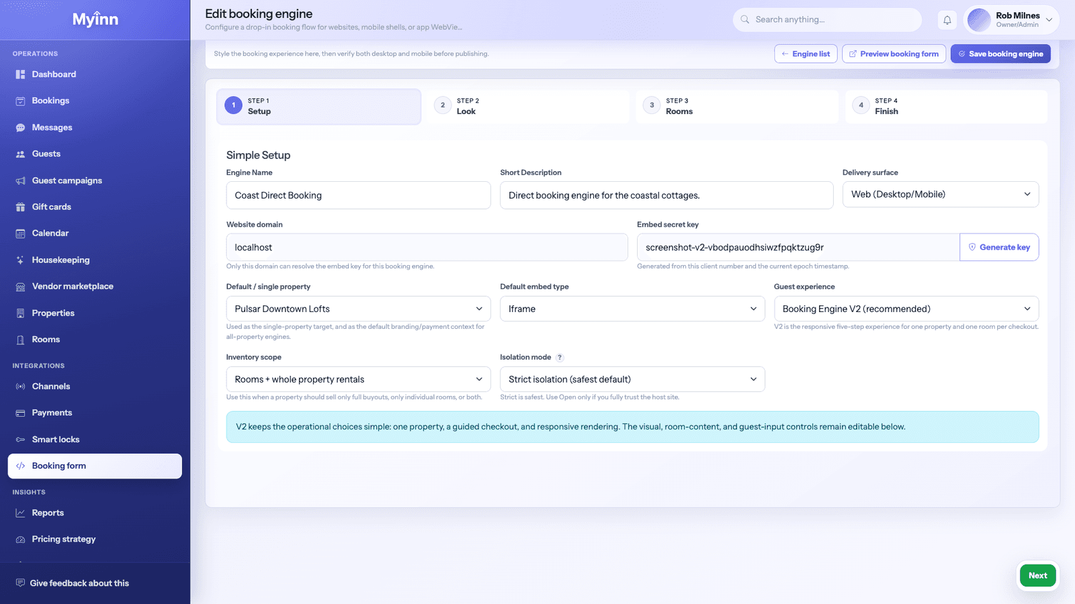Click the Gift cards icon
Screen dimensions: 1075x604
20,207
